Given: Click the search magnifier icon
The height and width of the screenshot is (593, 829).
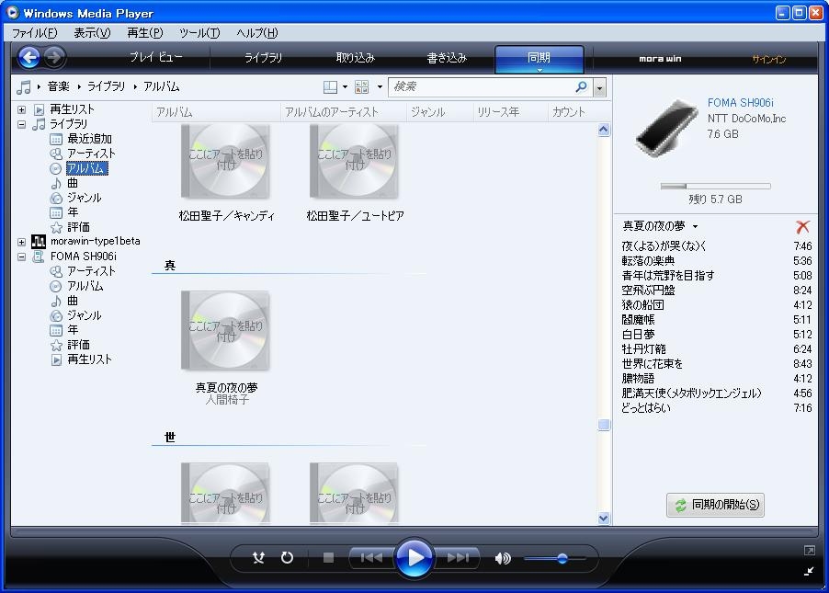Looking at the screenshot, I should [581, 86].
